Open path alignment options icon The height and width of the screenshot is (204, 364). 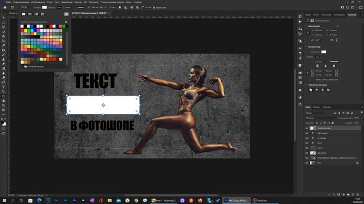pyautogui.click(x=126, y=7)
